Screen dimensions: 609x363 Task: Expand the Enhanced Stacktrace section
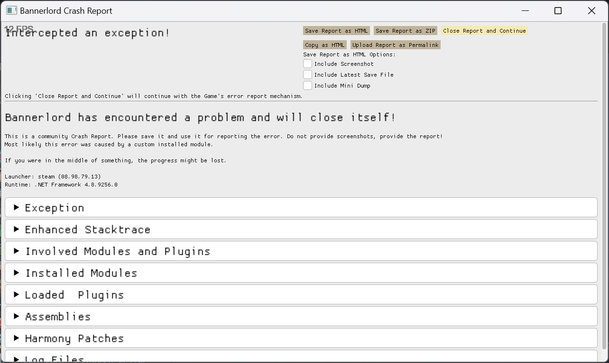tap(301, 229)
